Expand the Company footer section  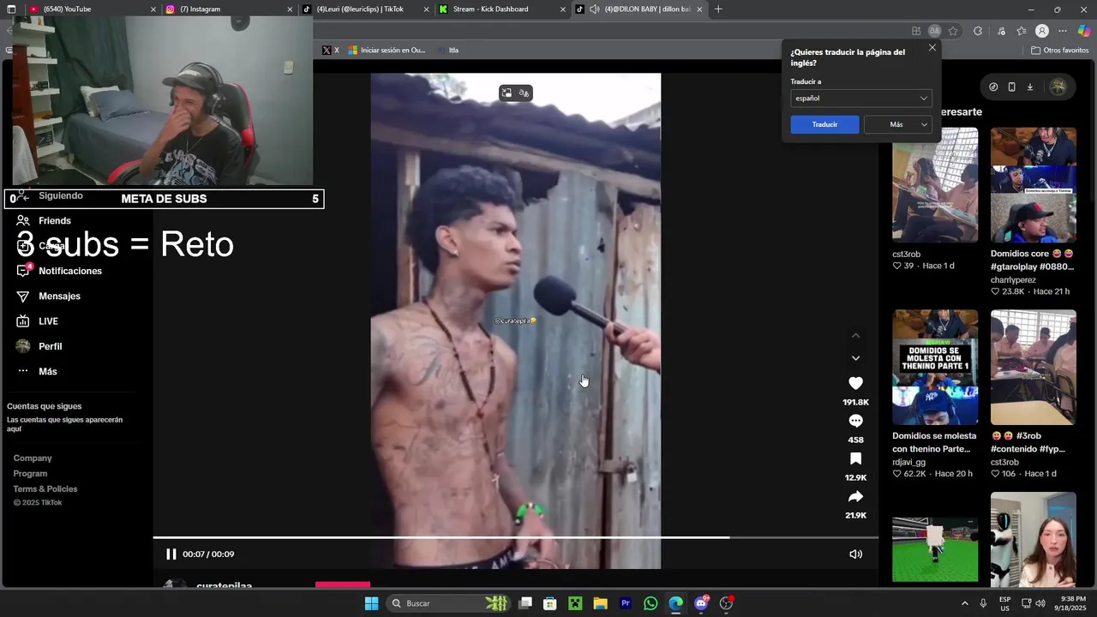(33, 458)
